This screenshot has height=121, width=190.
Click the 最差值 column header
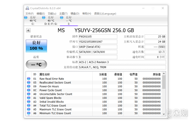tap(116, 74)
